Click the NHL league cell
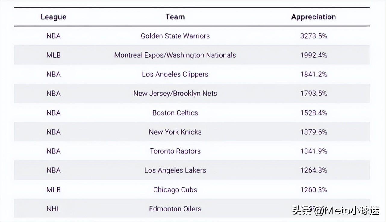 coord(53,209)
